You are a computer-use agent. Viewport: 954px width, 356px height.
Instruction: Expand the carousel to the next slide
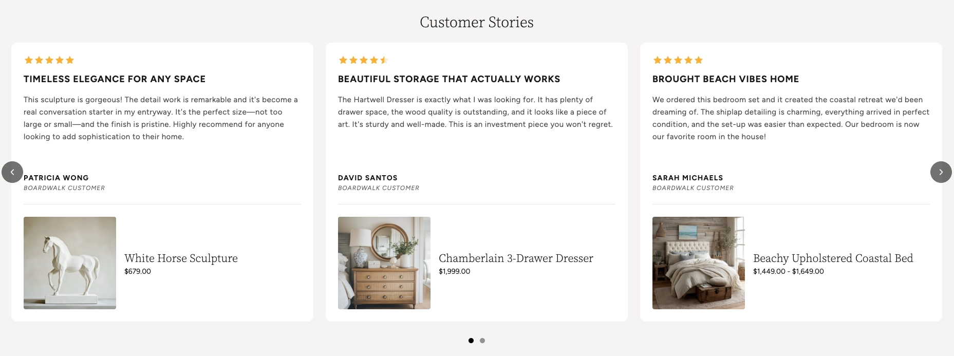[941, 172]
